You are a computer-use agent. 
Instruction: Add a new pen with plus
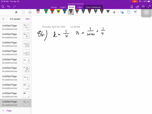(x=114, y=12)
